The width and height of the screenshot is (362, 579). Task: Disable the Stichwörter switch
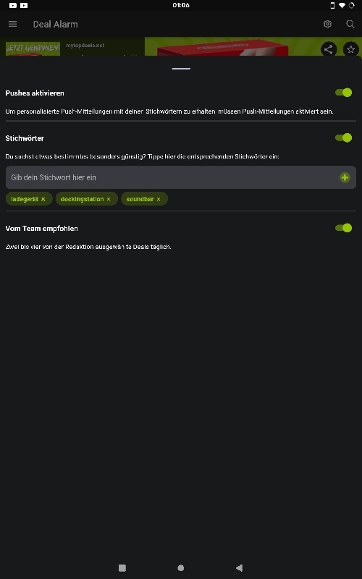[x=343, y=138]
